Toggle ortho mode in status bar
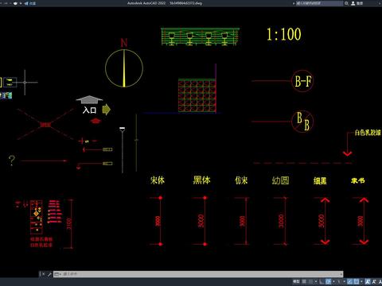 [322, 281]
